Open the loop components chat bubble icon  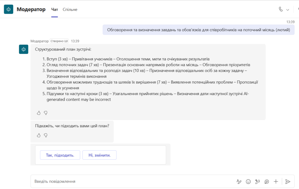tap(267, 182)
